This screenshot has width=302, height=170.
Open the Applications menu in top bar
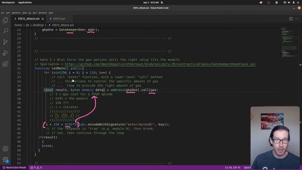tap(25, 2)
